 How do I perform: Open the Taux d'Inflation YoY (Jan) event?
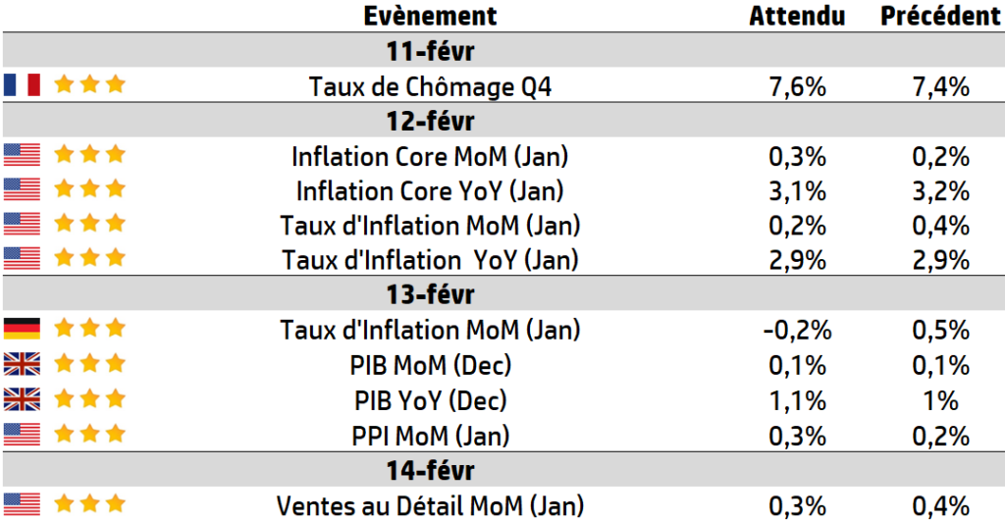pyautogui.click(x=430, y=260)
